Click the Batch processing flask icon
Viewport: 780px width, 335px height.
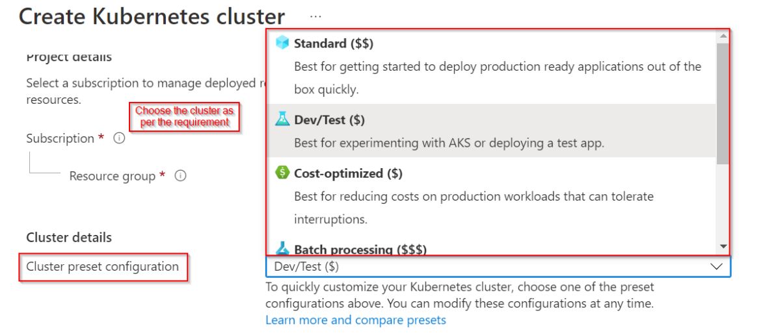pos(282,248)
